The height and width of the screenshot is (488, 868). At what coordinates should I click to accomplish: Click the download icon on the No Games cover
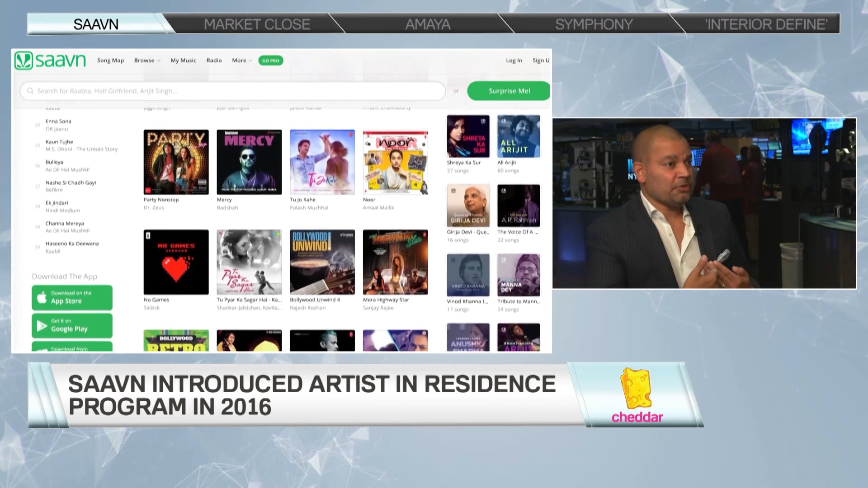[x=148, y=237]
